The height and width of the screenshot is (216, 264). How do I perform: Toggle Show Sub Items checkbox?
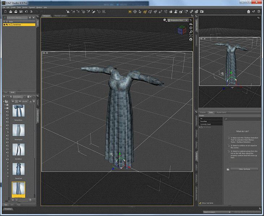tap(200, 203)
